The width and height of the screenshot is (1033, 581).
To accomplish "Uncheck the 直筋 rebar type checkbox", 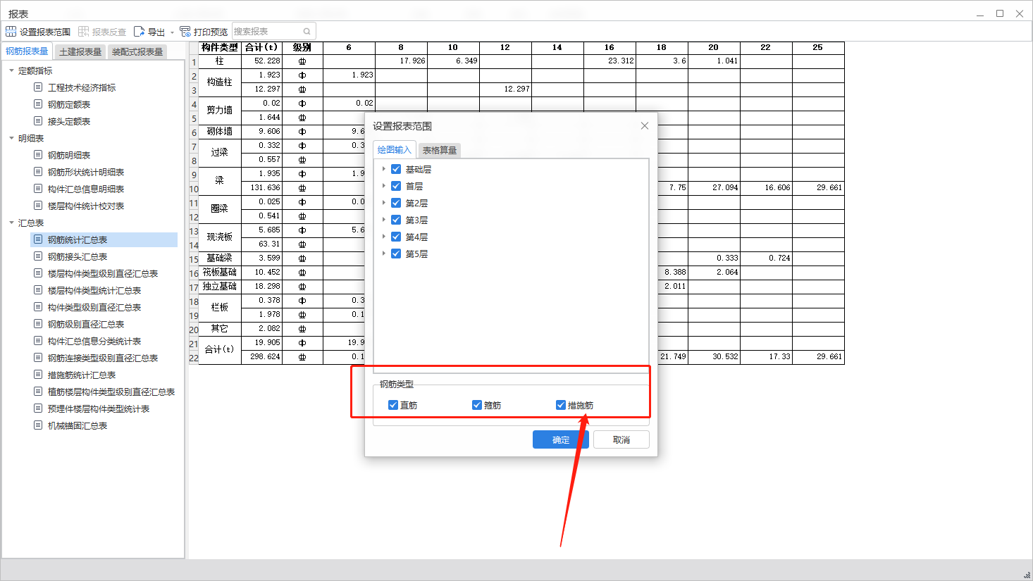I will click(x=393, y=405).
